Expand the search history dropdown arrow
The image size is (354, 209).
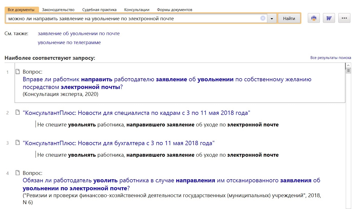272,18
